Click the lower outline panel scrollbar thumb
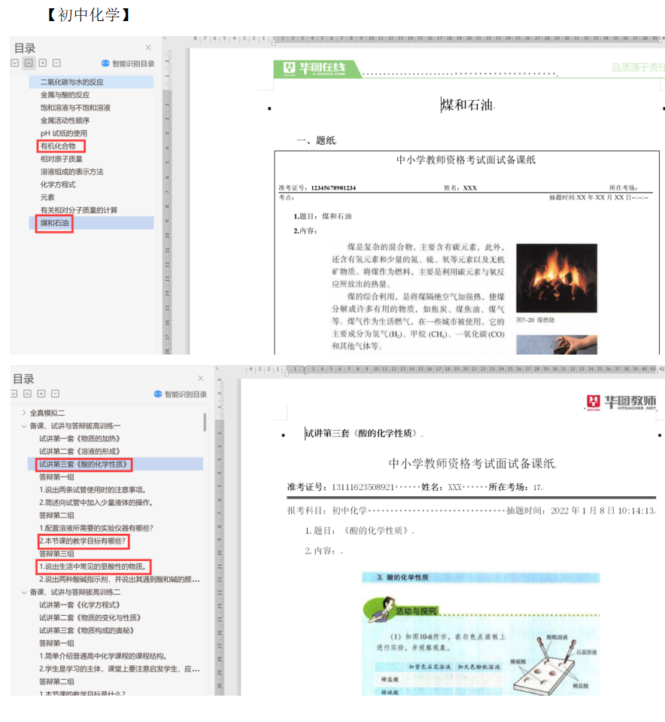The width and height of the screenshot is (665, 722). coord(205,422)
